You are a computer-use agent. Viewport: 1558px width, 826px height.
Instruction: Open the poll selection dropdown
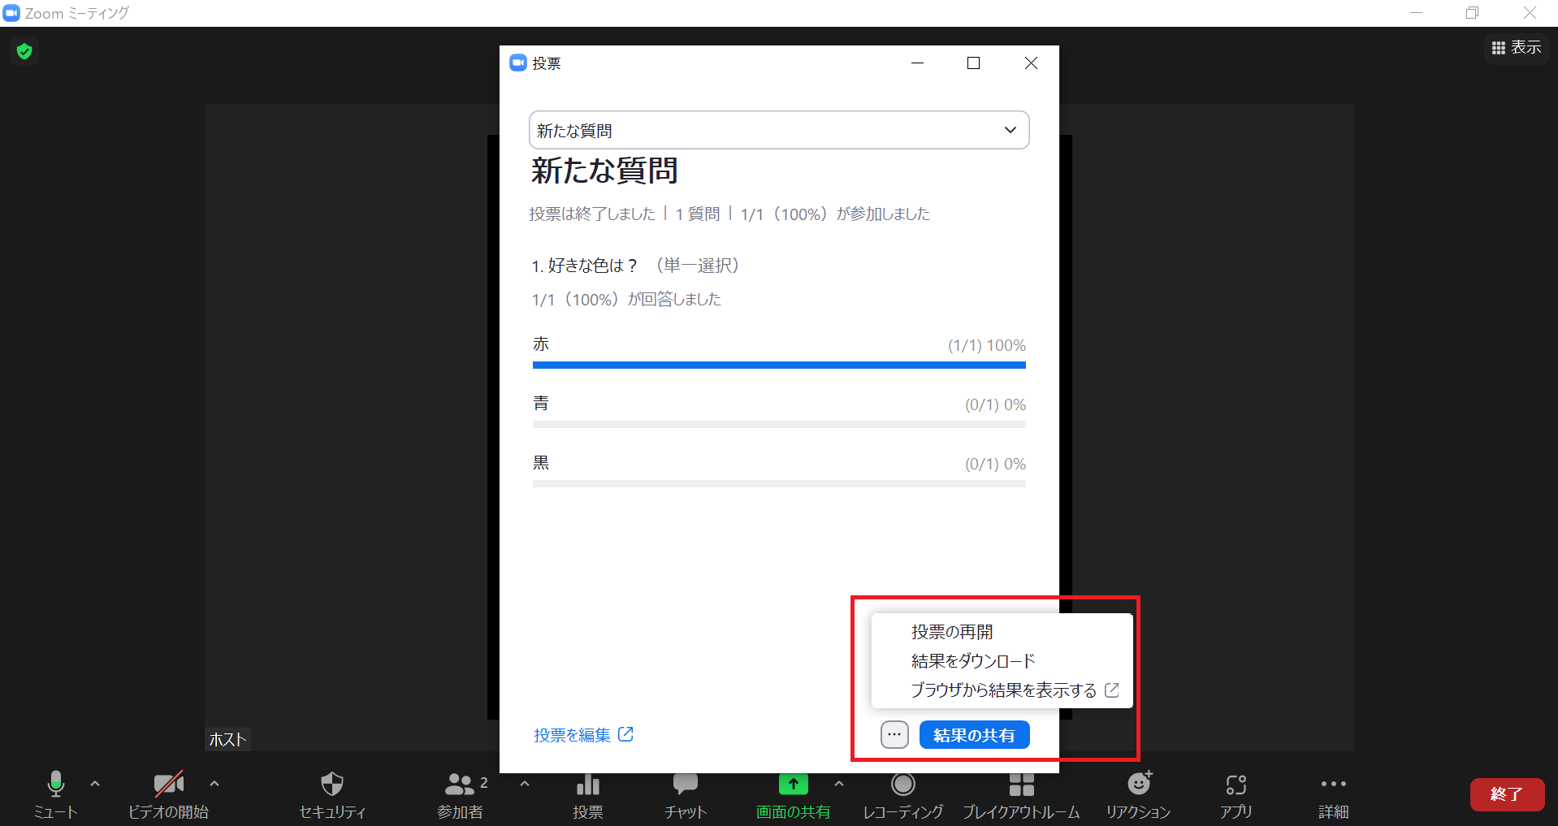click(778, 130)
